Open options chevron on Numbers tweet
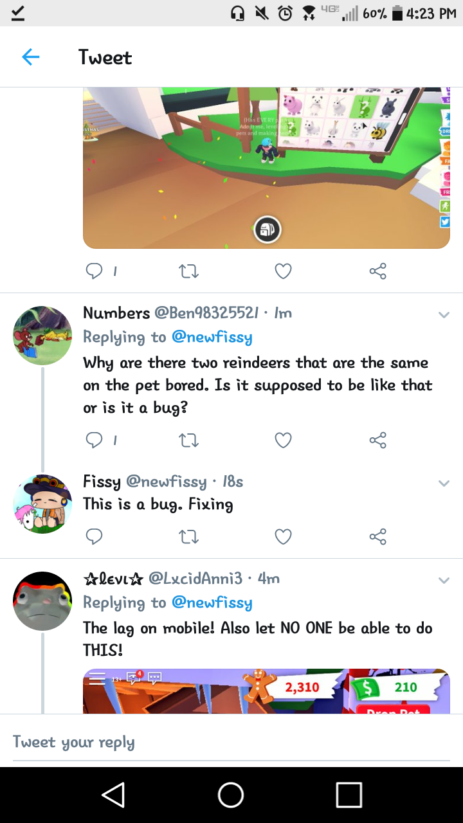The height and width of the screenshot is (823, 463). [444, 315]
